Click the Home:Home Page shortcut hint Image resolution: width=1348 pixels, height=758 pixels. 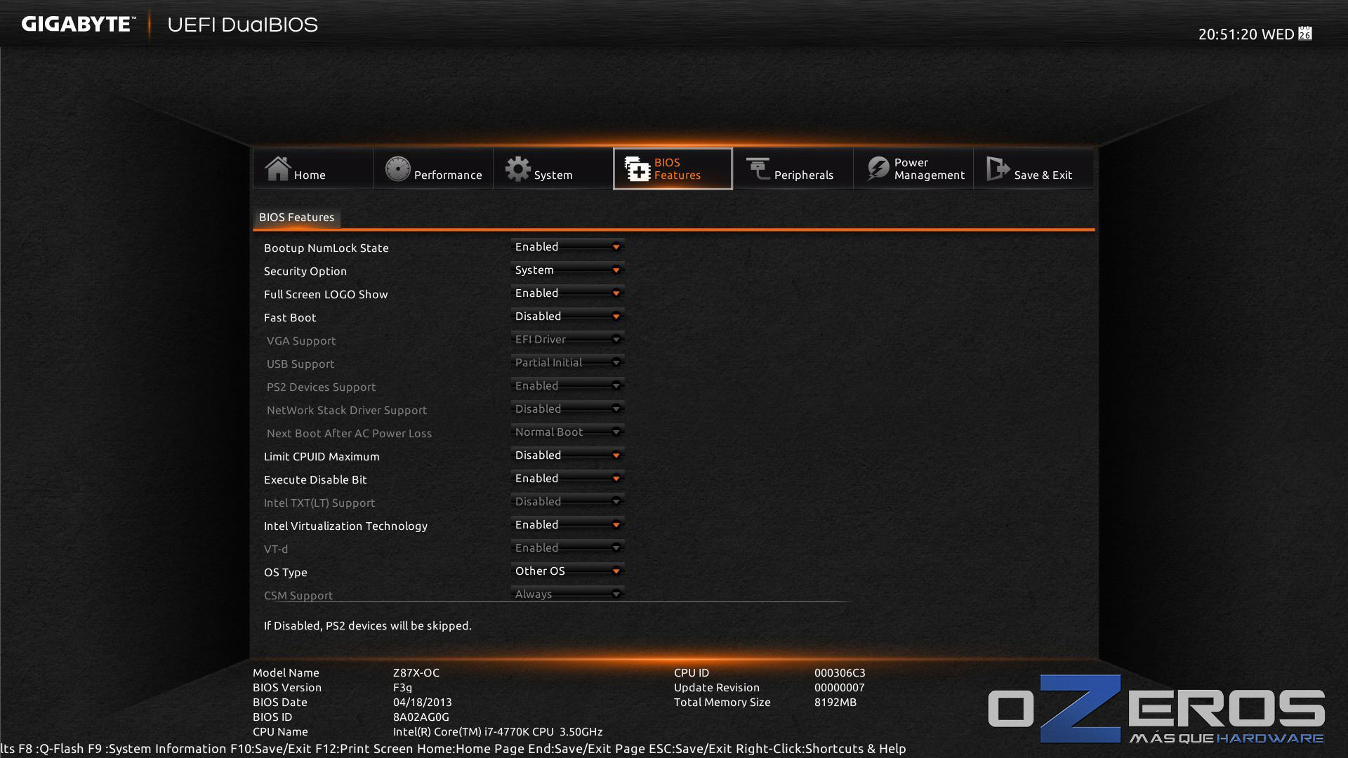click(470, 748)
